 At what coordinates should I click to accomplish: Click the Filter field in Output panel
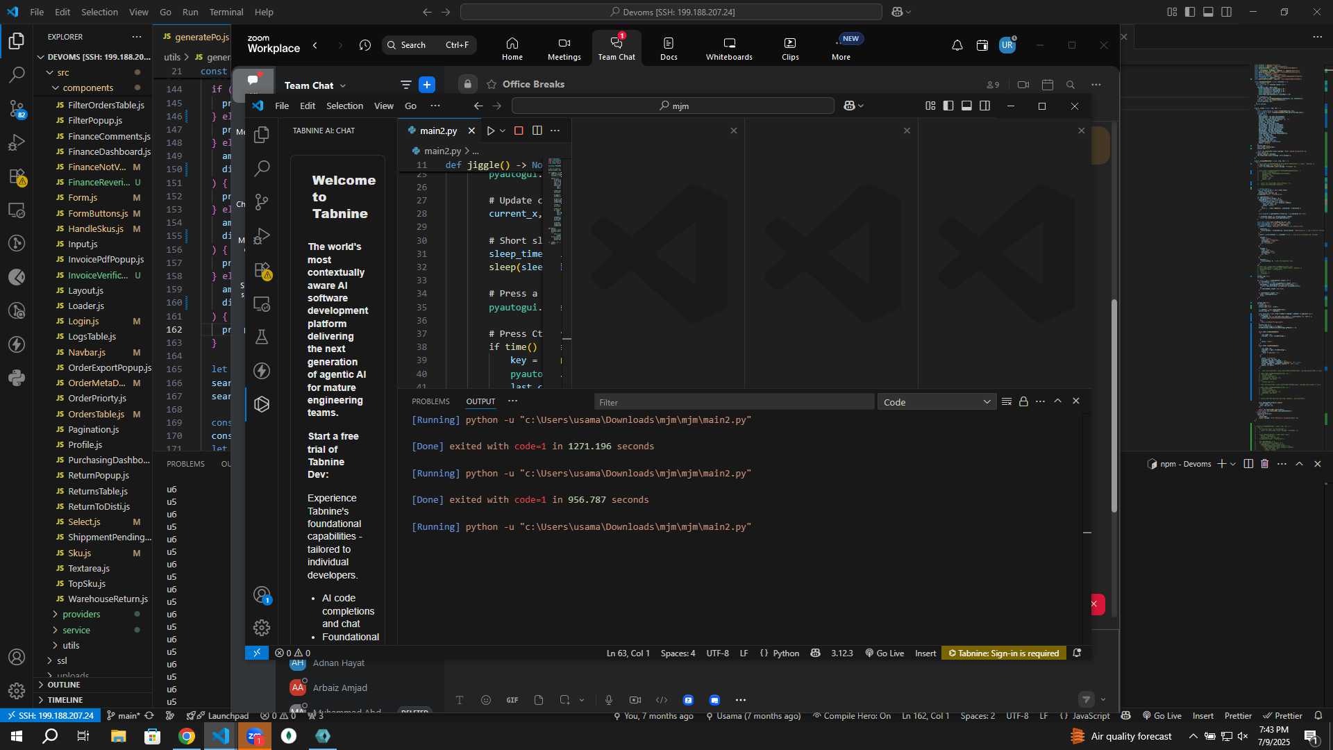click(x=734, y=402)
